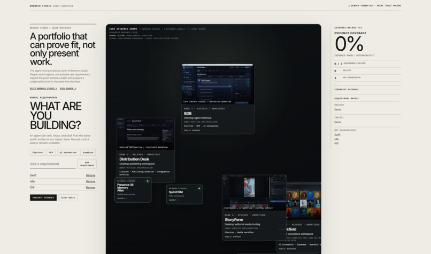Inspect the Presence OS Memory Atlas card
This screenshot has width=431, height=254.
click(x=122, y=199)
